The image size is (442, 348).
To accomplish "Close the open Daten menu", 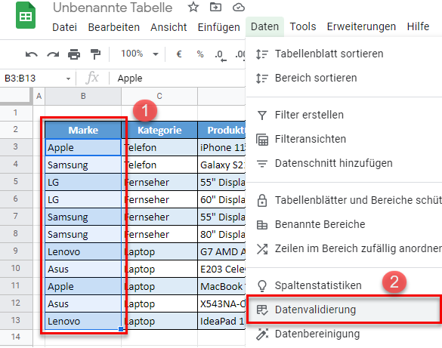I will point(264,26).
